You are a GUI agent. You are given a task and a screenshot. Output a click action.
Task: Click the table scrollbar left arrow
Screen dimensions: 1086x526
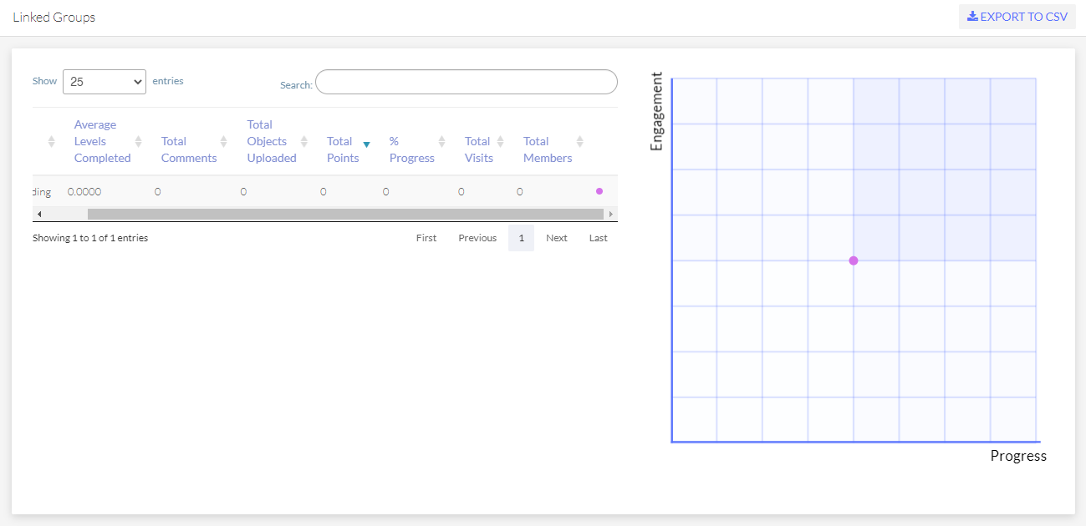point(39,215)
